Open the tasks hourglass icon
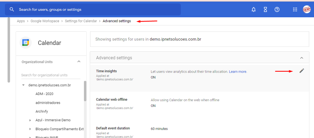Screen dimensions: 314x138 [265, 9]
